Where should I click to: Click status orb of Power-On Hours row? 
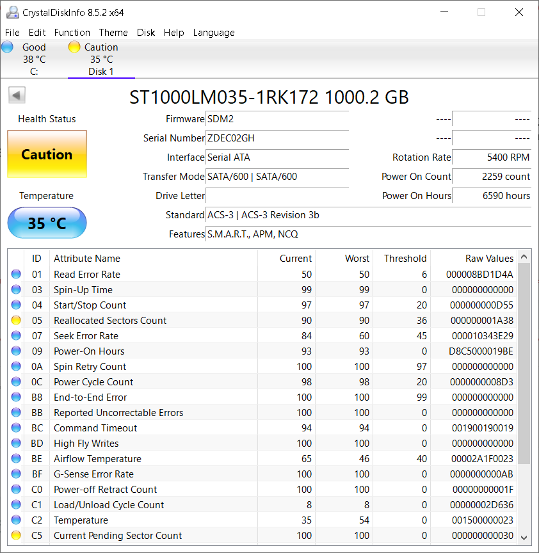(x=16, y=351)
